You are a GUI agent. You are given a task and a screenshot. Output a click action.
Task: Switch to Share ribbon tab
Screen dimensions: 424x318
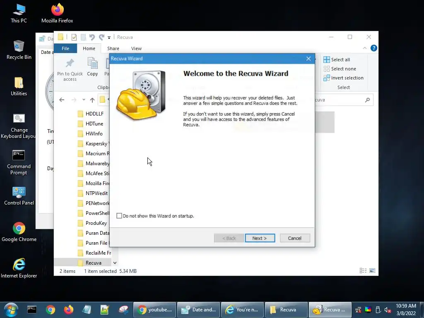click(113, 48)
